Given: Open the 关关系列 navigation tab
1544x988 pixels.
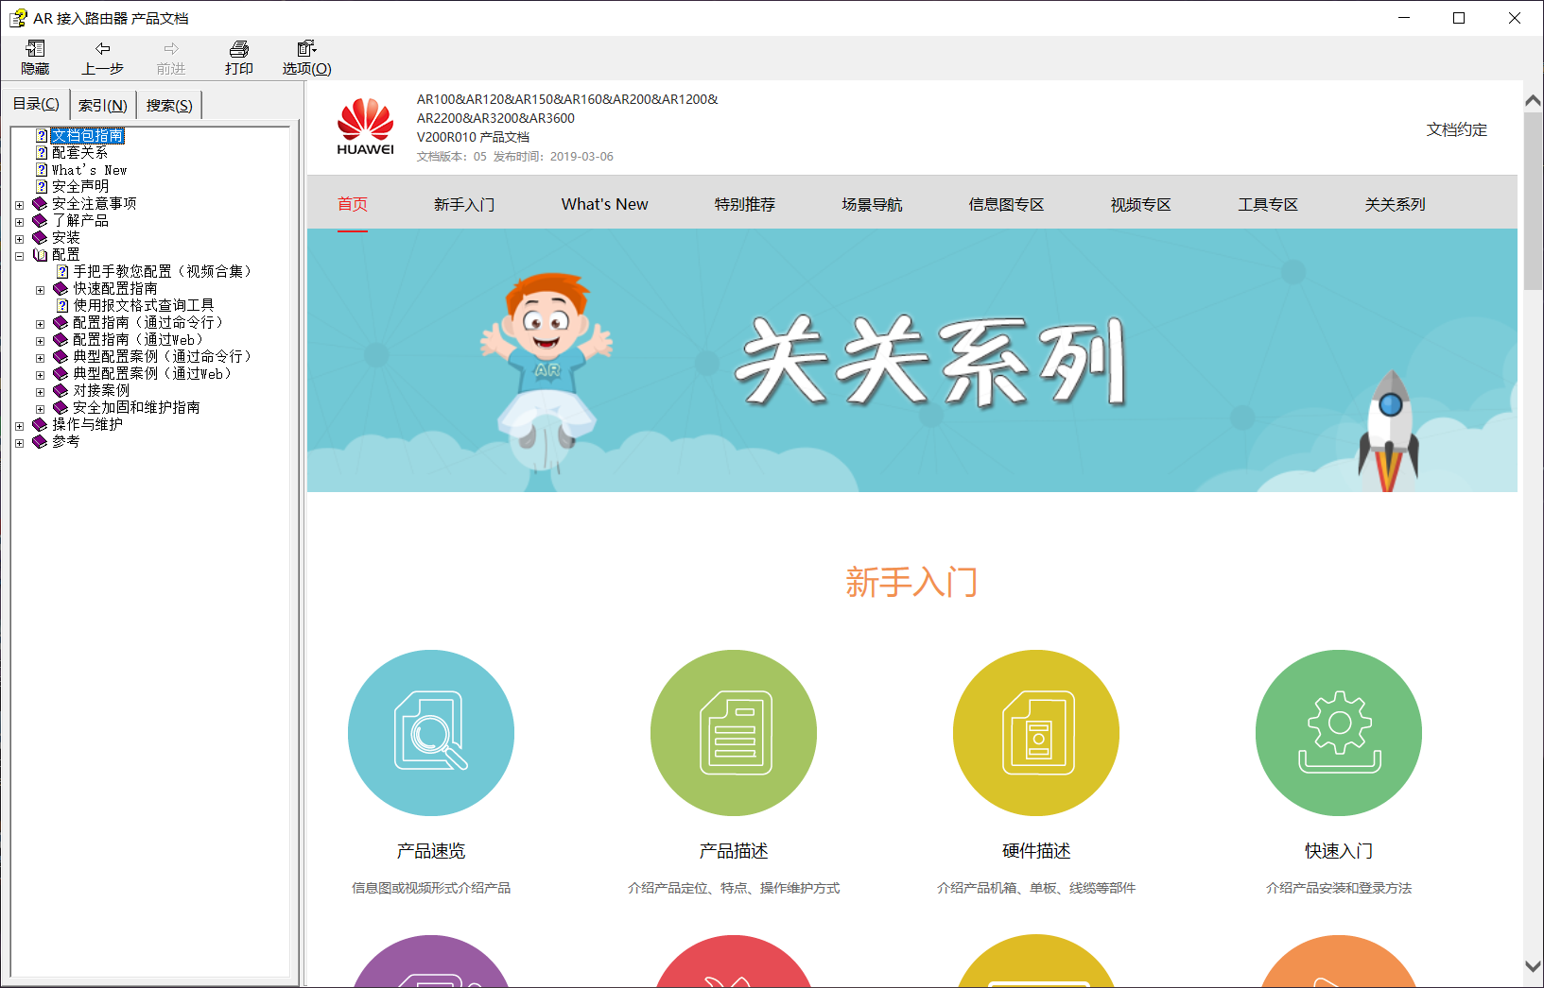Looking at the screenshot, I should 1396,204.
